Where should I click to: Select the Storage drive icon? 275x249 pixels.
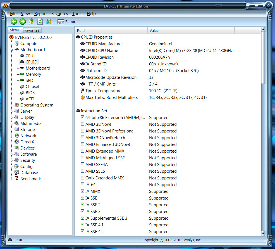[x=17, y=129]
